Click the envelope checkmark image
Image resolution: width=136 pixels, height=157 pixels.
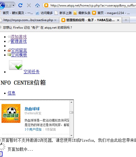click(16, 65)
